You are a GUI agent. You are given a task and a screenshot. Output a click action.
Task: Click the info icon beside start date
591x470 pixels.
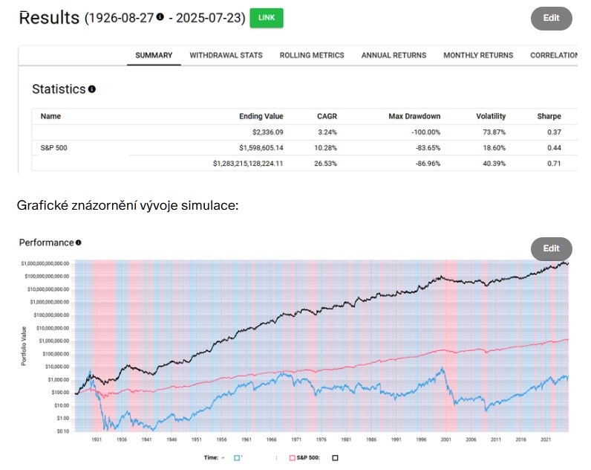tap(160, 17)
